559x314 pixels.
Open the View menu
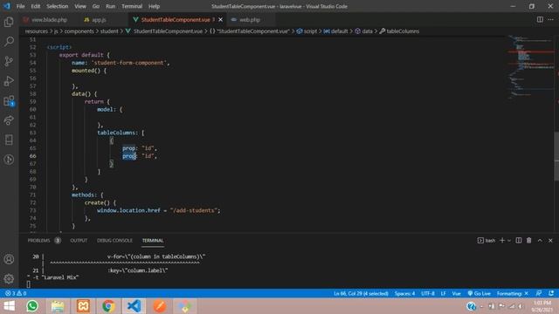pos(80,6)
